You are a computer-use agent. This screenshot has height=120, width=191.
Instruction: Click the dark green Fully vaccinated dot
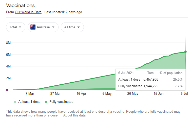click(x=46, y=102)
